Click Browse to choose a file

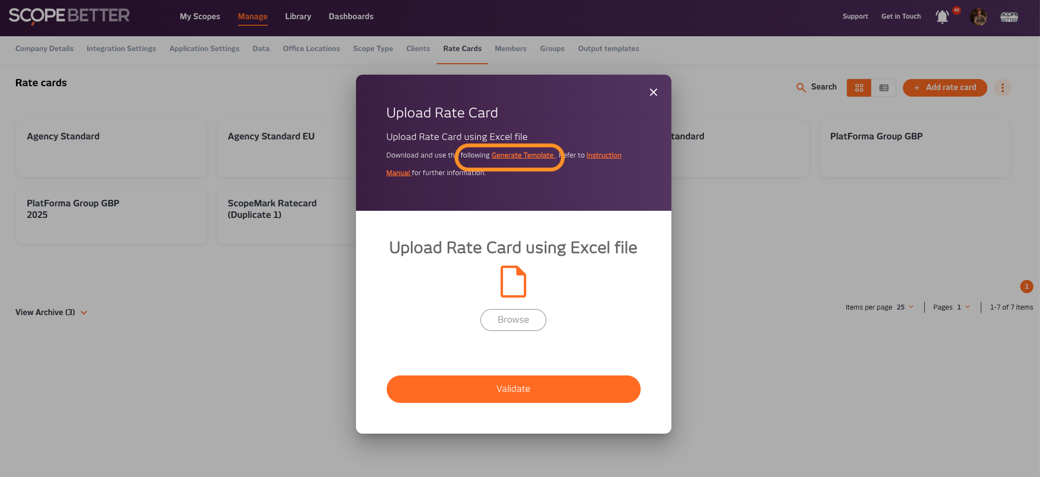tap(513, 320)
